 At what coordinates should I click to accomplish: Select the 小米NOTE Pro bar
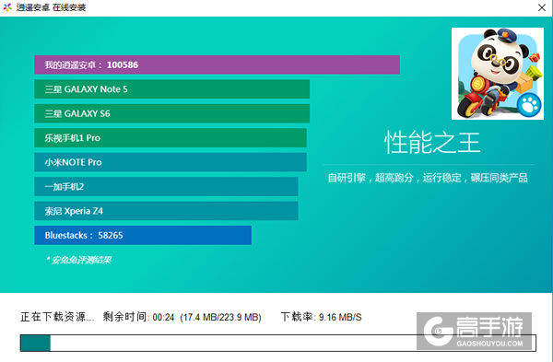point(171,162)
